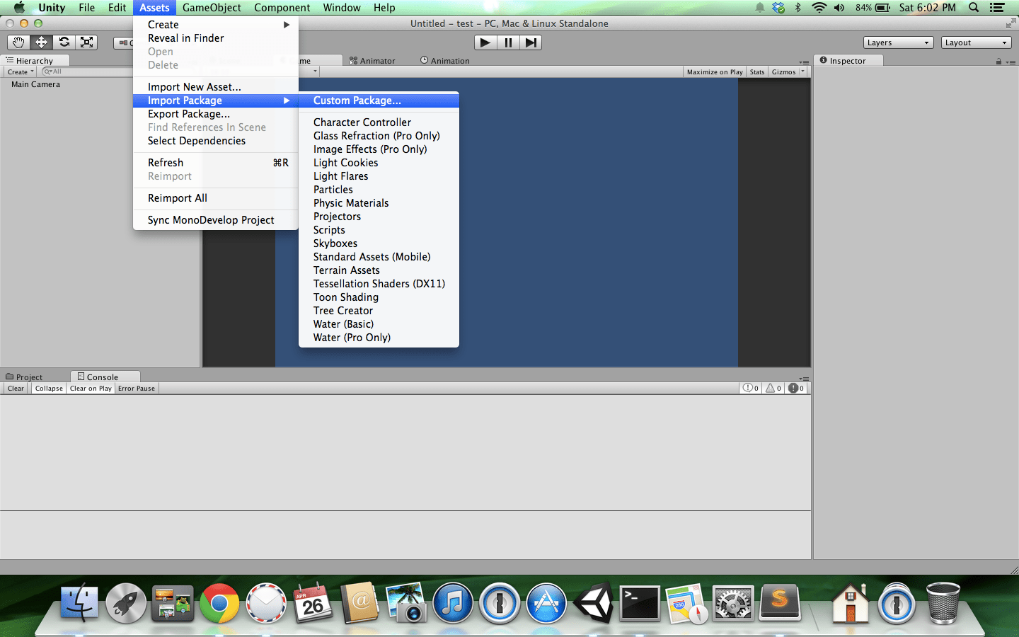The image size is (1019, 637).
Task: Toggle the Inspector lock icon
Action: pyautogui.click(x=998, y=62)
